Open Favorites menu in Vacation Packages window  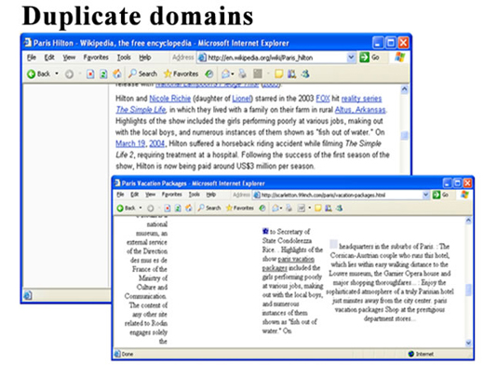tap(172, 195)
